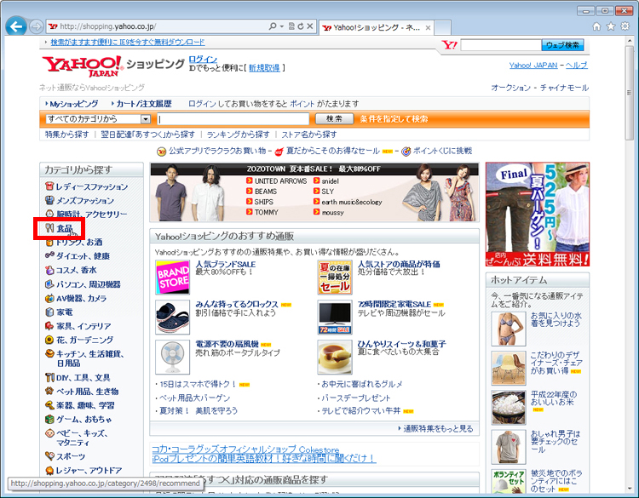Click the ログイン link near the logo
Viewport: 639px width, 498px height.
(x=203, y=60)
